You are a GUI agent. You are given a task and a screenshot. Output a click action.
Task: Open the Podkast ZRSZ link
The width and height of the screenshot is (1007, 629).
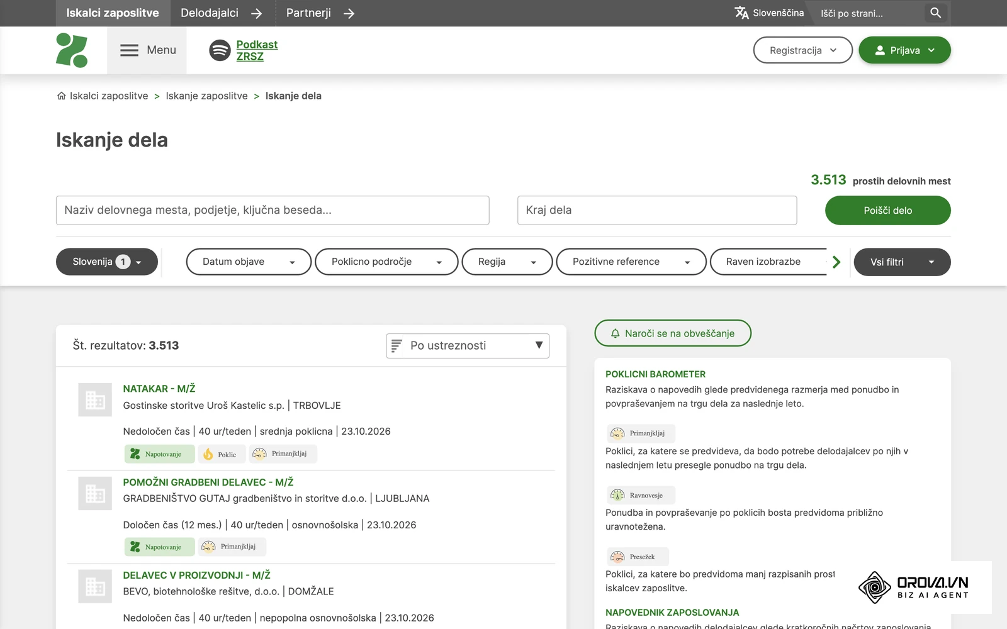[257, 50]
